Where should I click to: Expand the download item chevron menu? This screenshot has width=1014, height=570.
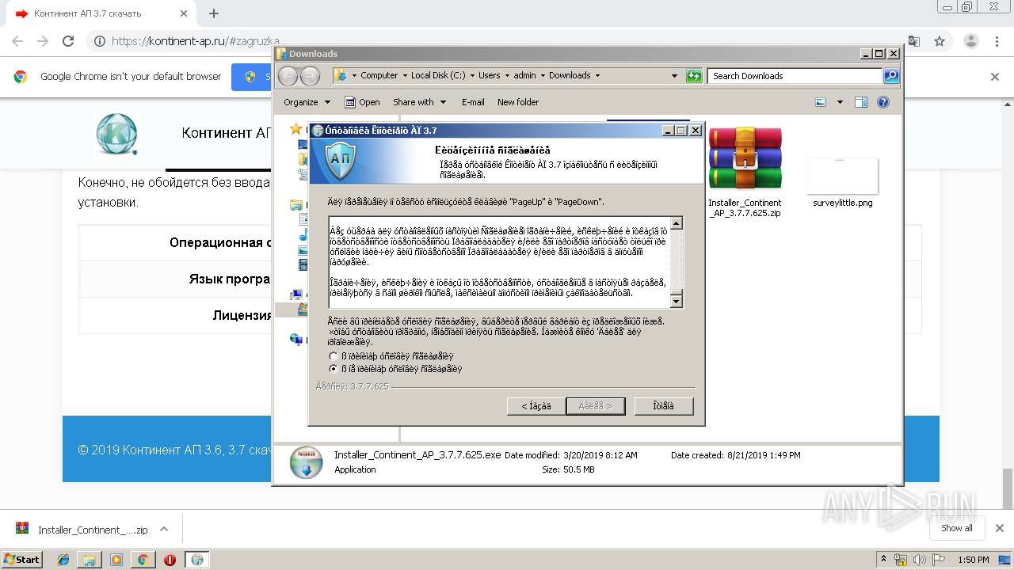pyautogui.click(x=164, y=530)
